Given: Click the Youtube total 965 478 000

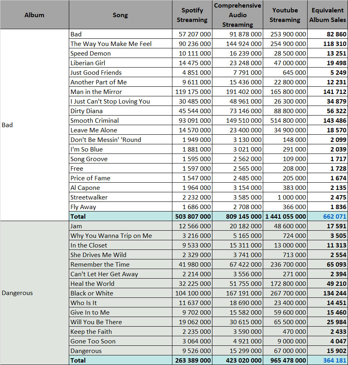Looking at the screenshot, I should pyautogui.click(x=285, y=360).
